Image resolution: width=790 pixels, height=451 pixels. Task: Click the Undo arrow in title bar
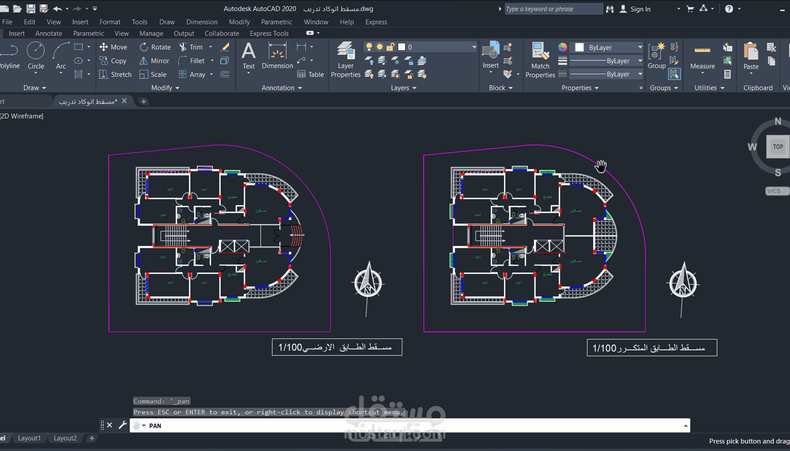coord(58,8)
